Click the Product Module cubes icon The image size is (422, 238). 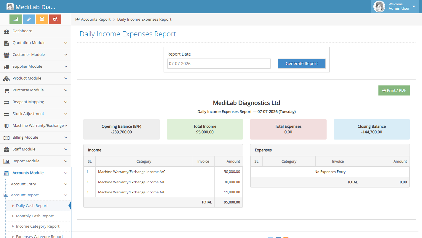click(7, 78)
